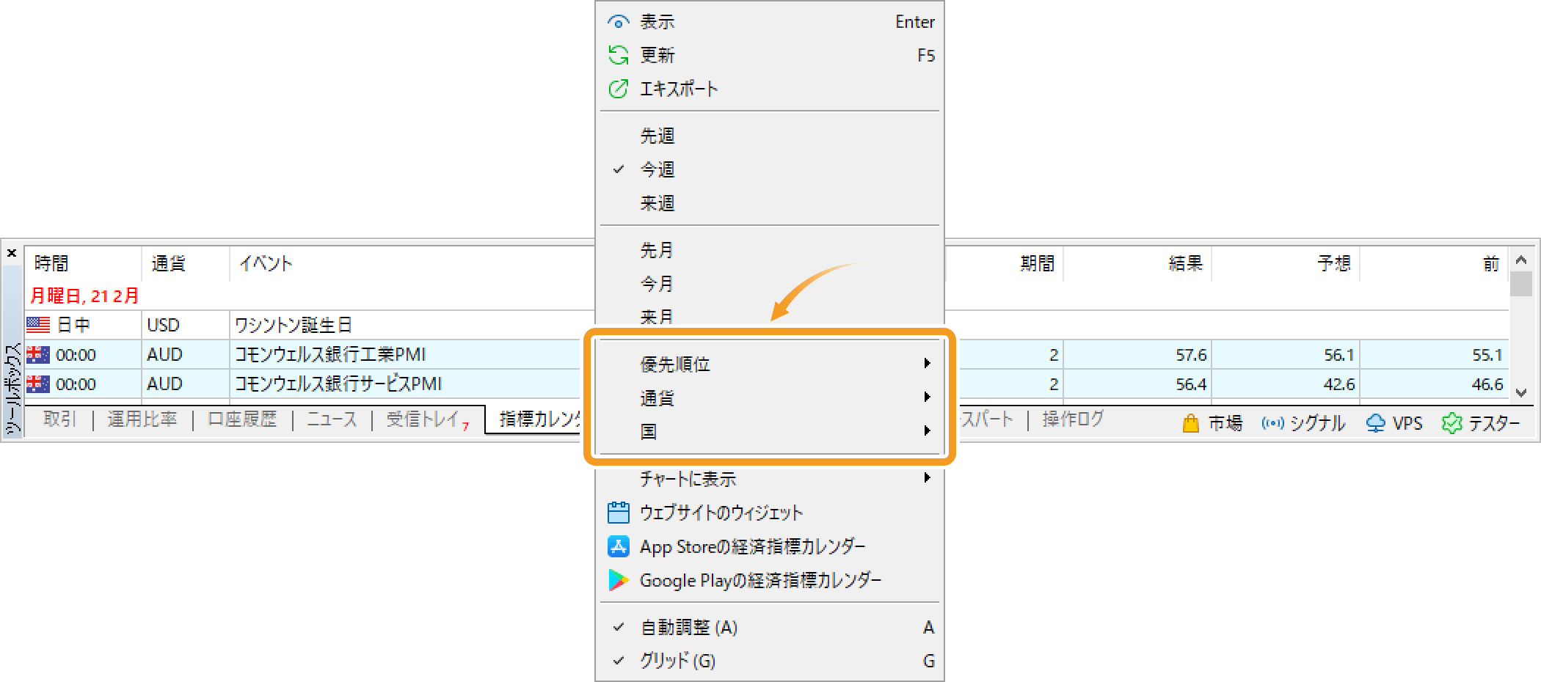The image size is (1541, 682).
Task: Click the 57.6 result value
Action: pyautogui.click(x=1191, y=355)
